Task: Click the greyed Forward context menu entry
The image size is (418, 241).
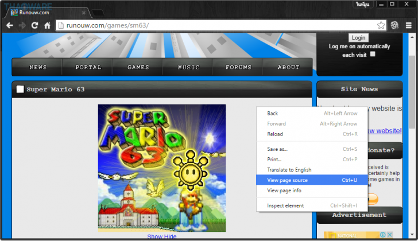Action: click(x=312, y=123)
